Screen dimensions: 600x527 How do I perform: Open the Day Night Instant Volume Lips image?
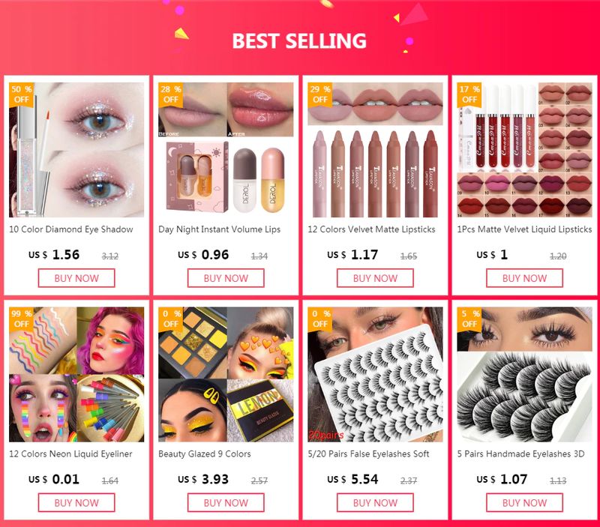226,150
